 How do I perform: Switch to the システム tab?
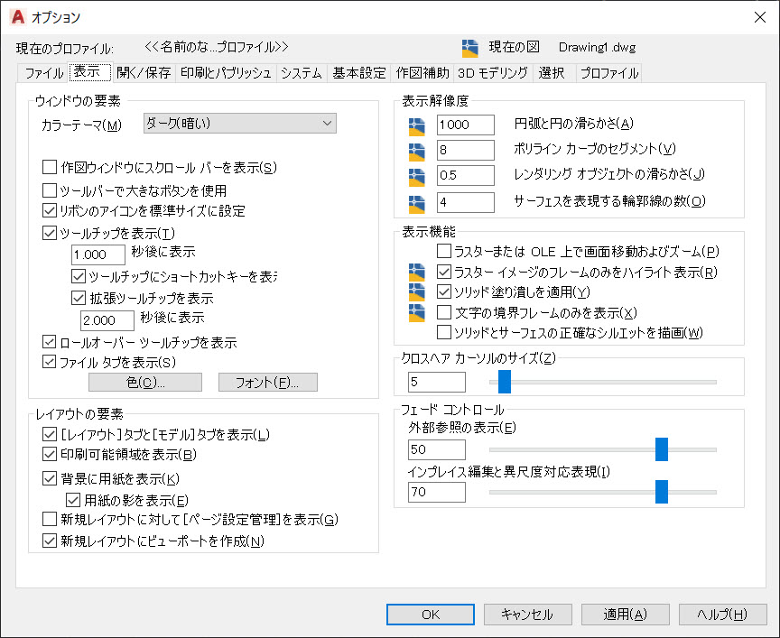coord(302,72)
